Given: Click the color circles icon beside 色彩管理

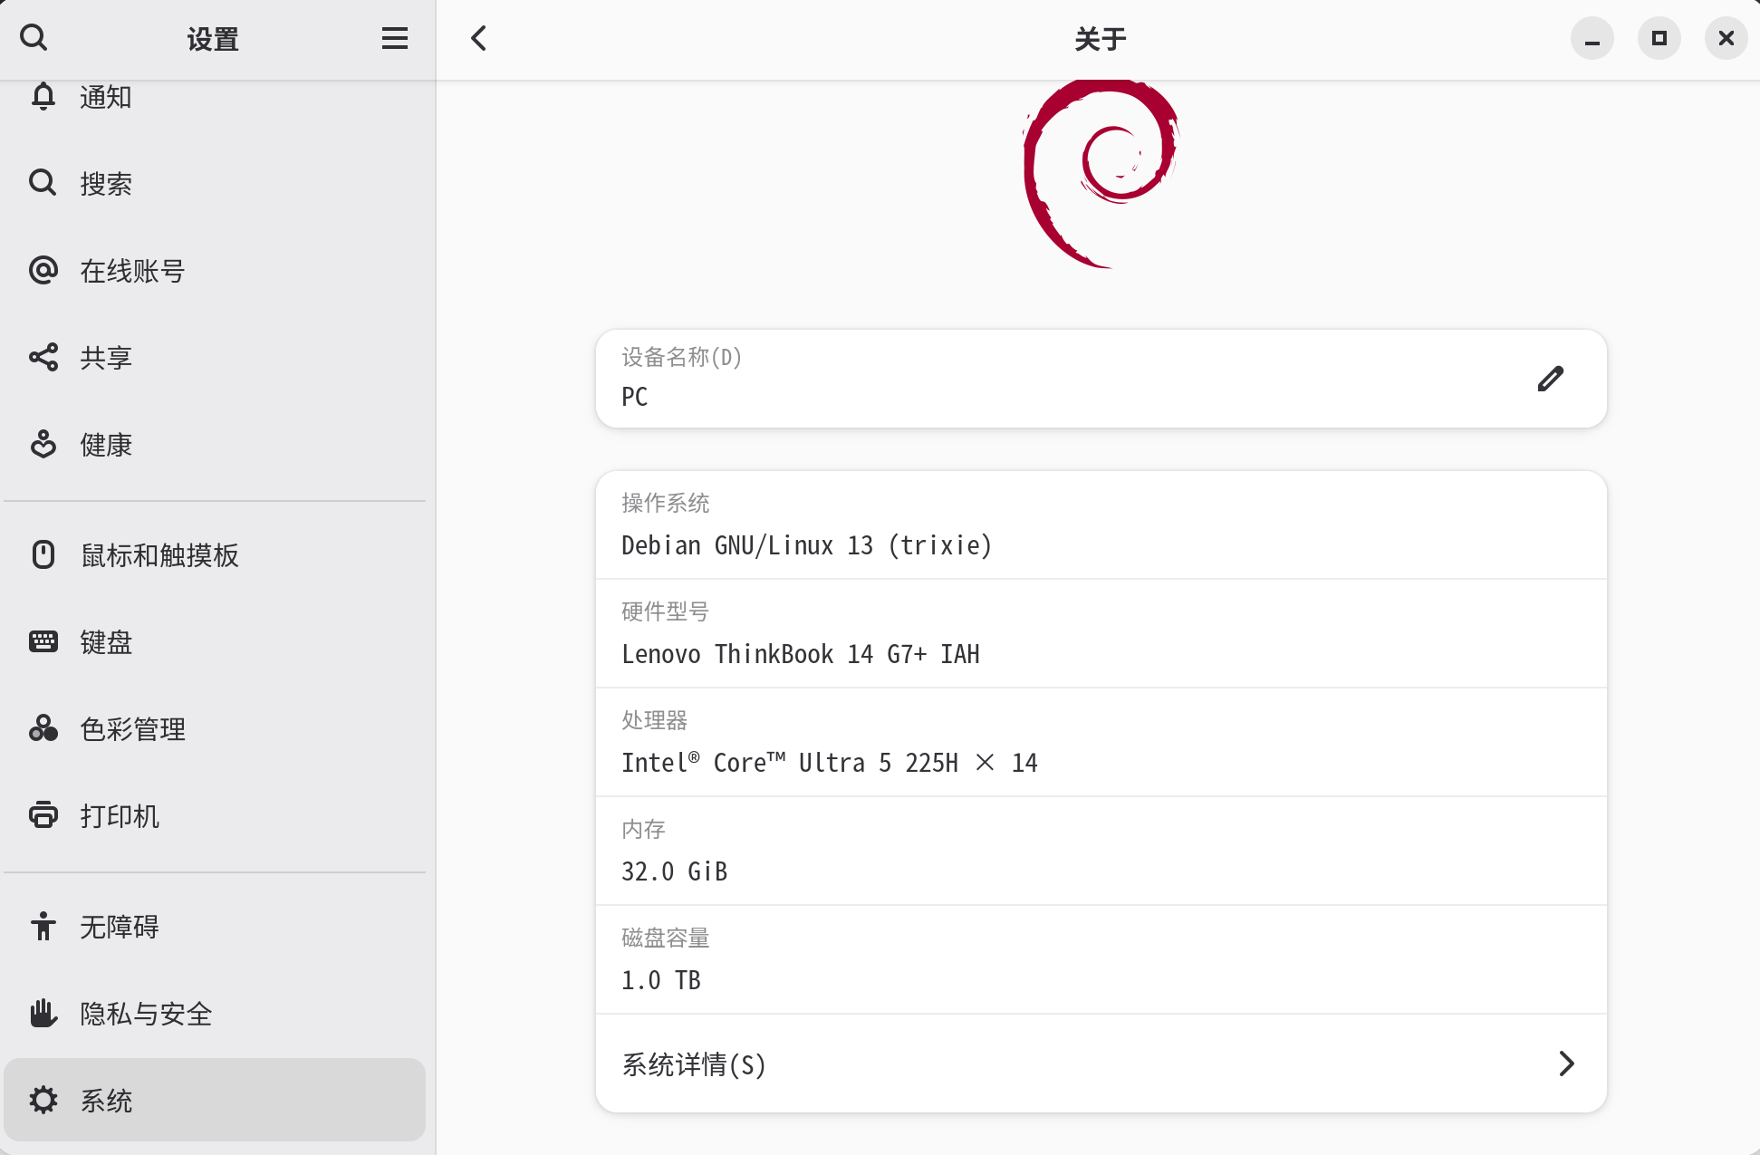Looking at the screenshot, I should coord(43,728).
